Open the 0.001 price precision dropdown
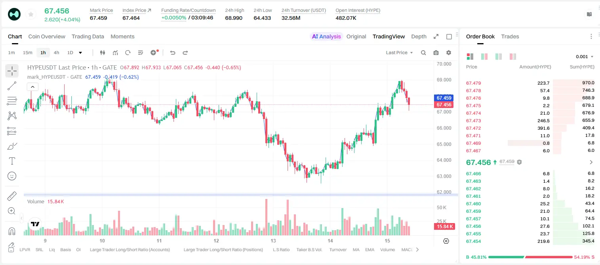Screen dimensions: 600x265 585,57
